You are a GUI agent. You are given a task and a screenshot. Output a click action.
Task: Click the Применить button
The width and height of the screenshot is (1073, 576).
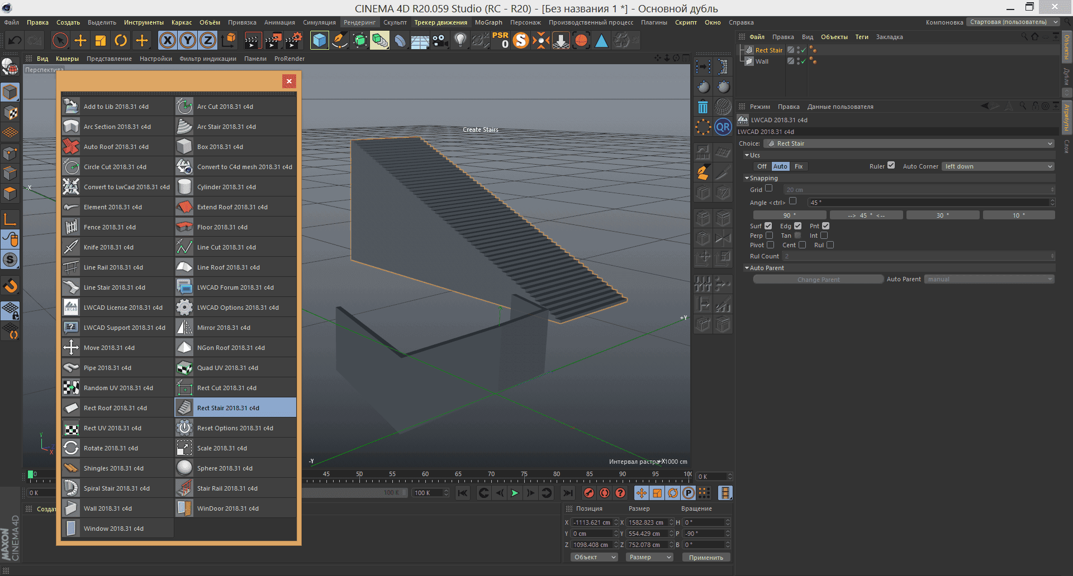(706, 557)
